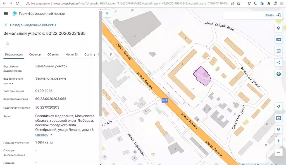
Task: Toggle the favorite star for this parcel
Action: (8, 44)
